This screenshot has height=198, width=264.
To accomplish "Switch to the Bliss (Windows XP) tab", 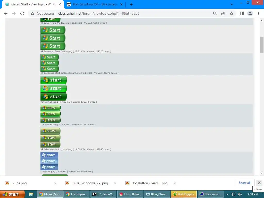I will tap(95, 5).
